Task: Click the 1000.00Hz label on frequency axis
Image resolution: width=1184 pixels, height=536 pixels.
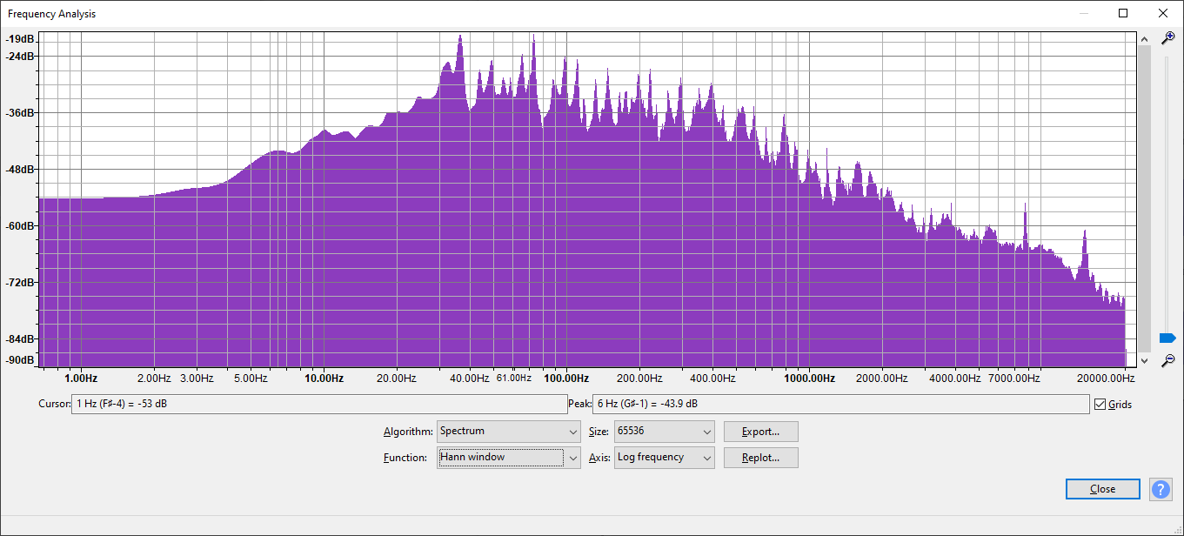Action: [x=809, y=379]
